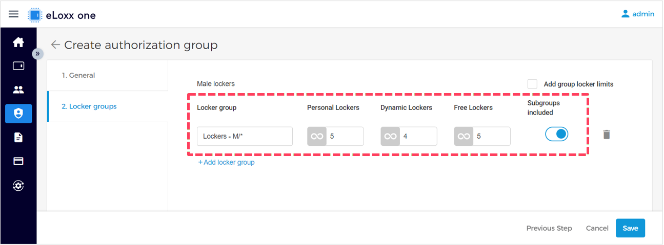This screenshot has height=245, width=664.
Task: Select the 2. Locker groups step
Action: tap(108, 106)
